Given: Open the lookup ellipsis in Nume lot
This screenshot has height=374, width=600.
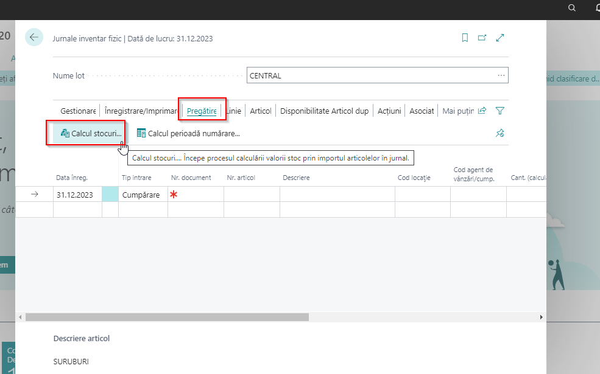Looking at the screenshot, I should click(x=501, y=75).
